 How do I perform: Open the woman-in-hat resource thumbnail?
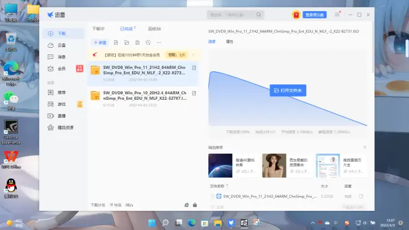[x=274, y=166]
